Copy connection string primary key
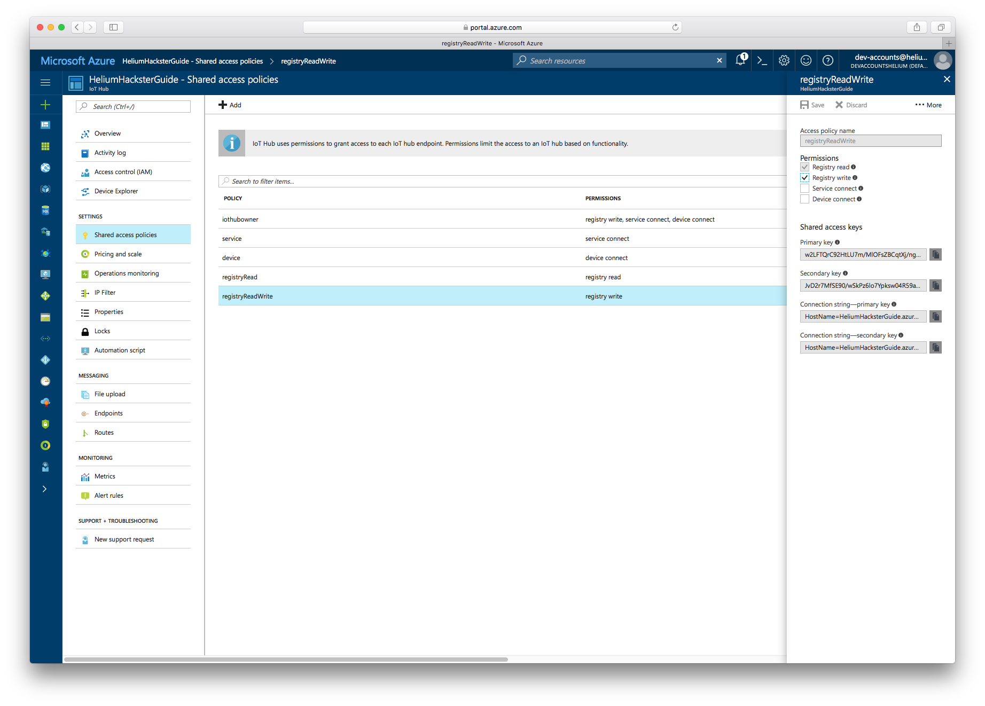985x706 pixels. (935, 317)
